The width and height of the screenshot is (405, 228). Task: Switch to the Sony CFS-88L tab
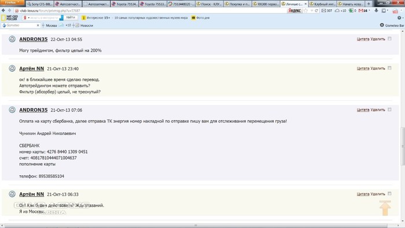click(x=39, y=4)
